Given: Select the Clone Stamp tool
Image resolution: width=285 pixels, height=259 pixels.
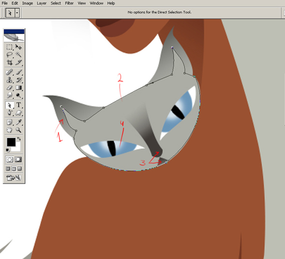Looking at the screenshot, I should pos(9,80).
